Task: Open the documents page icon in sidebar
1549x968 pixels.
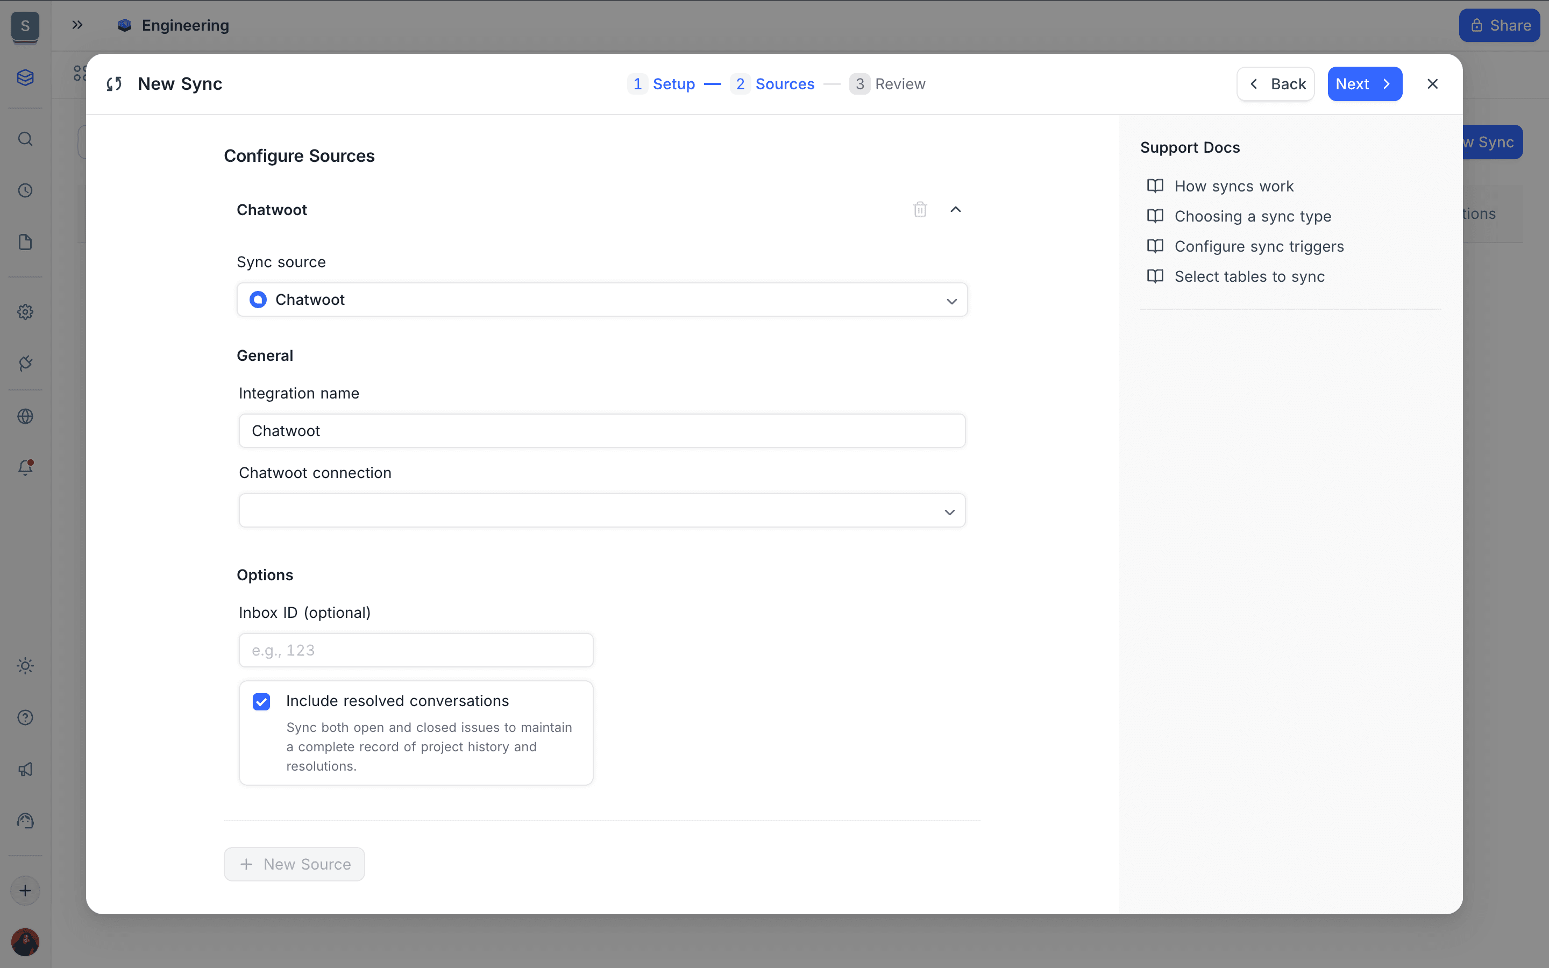Action: pyautogui.click(x=26, y=241)
